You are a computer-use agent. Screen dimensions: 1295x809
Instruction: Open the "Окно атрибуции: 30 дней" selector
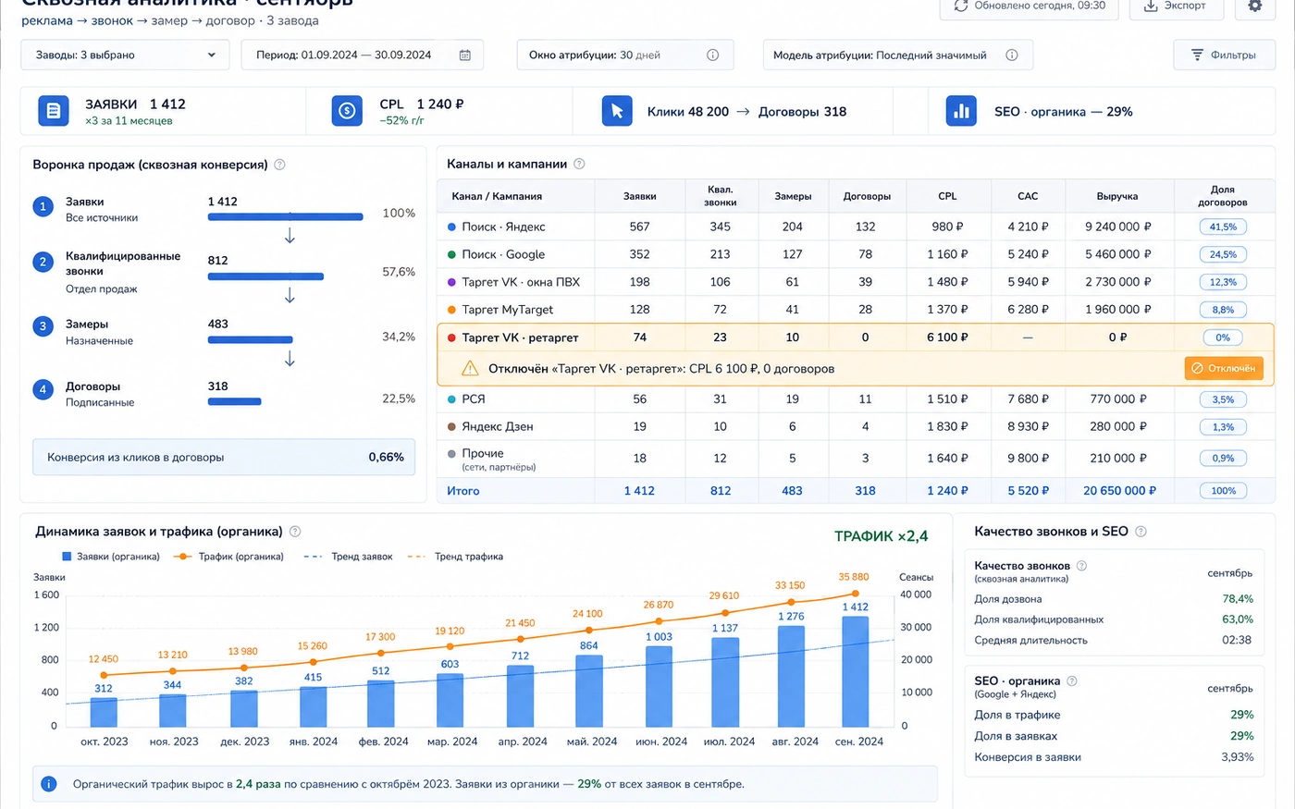coord(625,55)
